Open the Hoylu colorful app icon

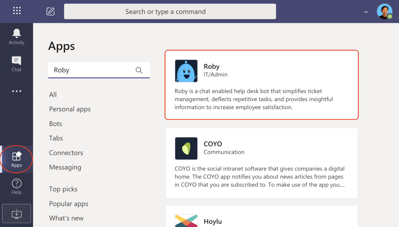[186, 221]
